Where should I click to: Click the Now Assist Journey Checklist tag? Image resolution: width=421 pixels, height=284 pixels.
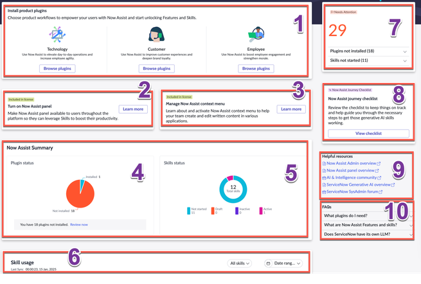(350, 90)
